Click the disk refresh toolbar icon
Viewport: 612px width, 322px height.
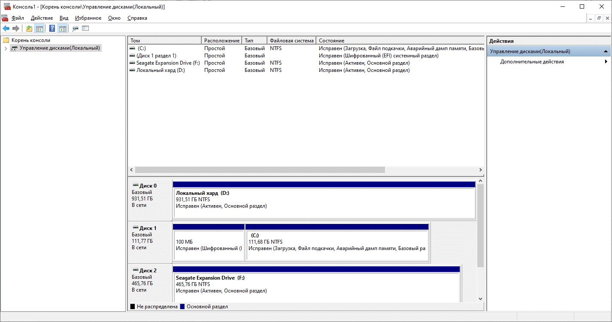click(75, 29)
